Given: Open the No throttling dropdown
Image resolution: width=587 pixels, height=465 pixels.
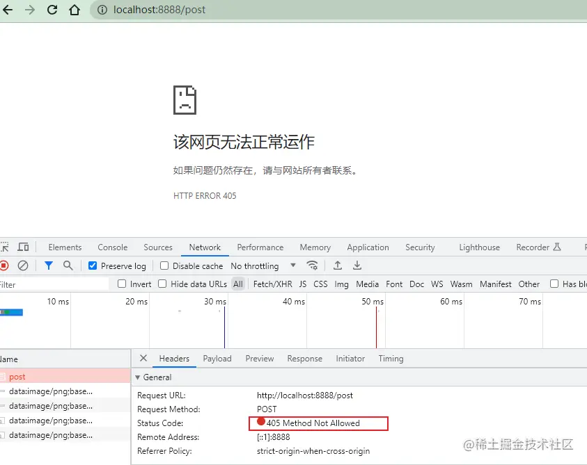Looking at the screenshot, I should click(263, 266).
